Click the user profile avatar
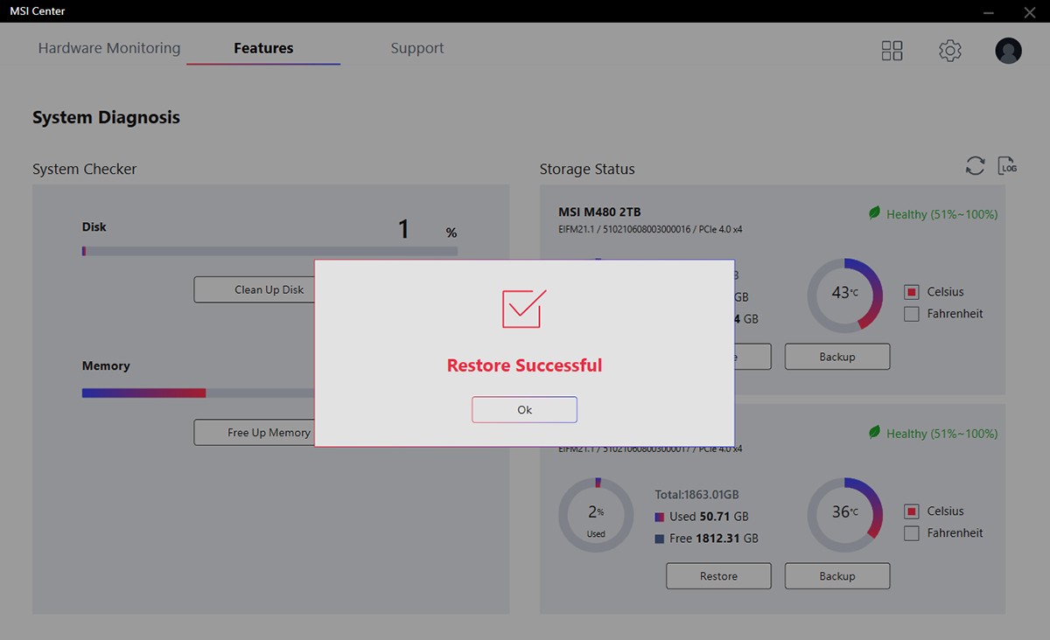1050x640 pixels. (1008, 51)
